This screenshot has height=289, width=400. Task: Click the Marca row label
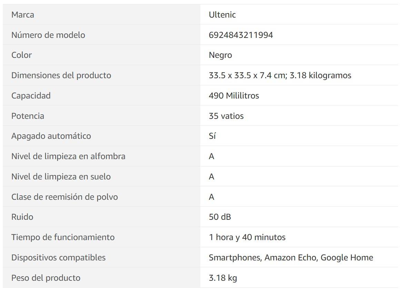pyautogui.click(x=23, y=15)
